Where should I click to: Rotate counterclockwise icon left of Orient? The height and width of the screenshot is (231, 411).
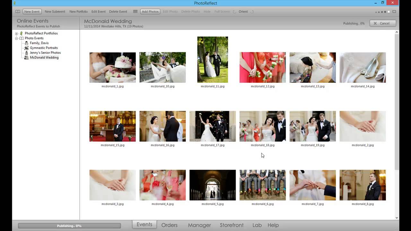pos(235,12)
